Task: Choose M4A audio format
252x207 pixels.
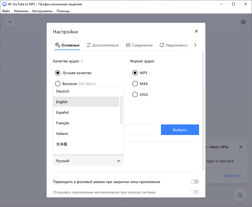Action: [x=135, y=84]
